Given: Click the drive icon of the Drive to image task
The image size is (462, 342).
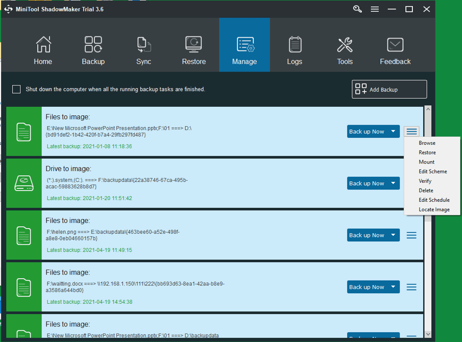Looking at the screenshot, I should click(24, 183).
